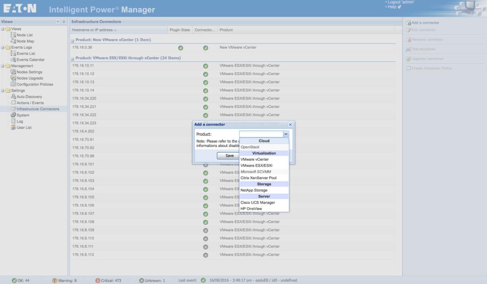Select OpenStack from the Product list
This screenshot has width=487, height=284.
click(264, 147)
